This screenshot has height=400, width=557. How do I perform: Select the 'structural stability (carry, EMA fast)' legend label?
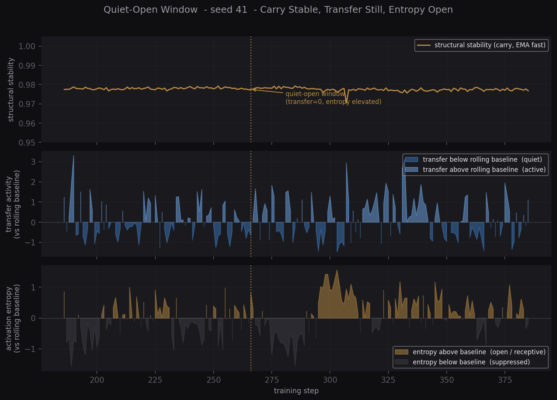click(490, 45)
